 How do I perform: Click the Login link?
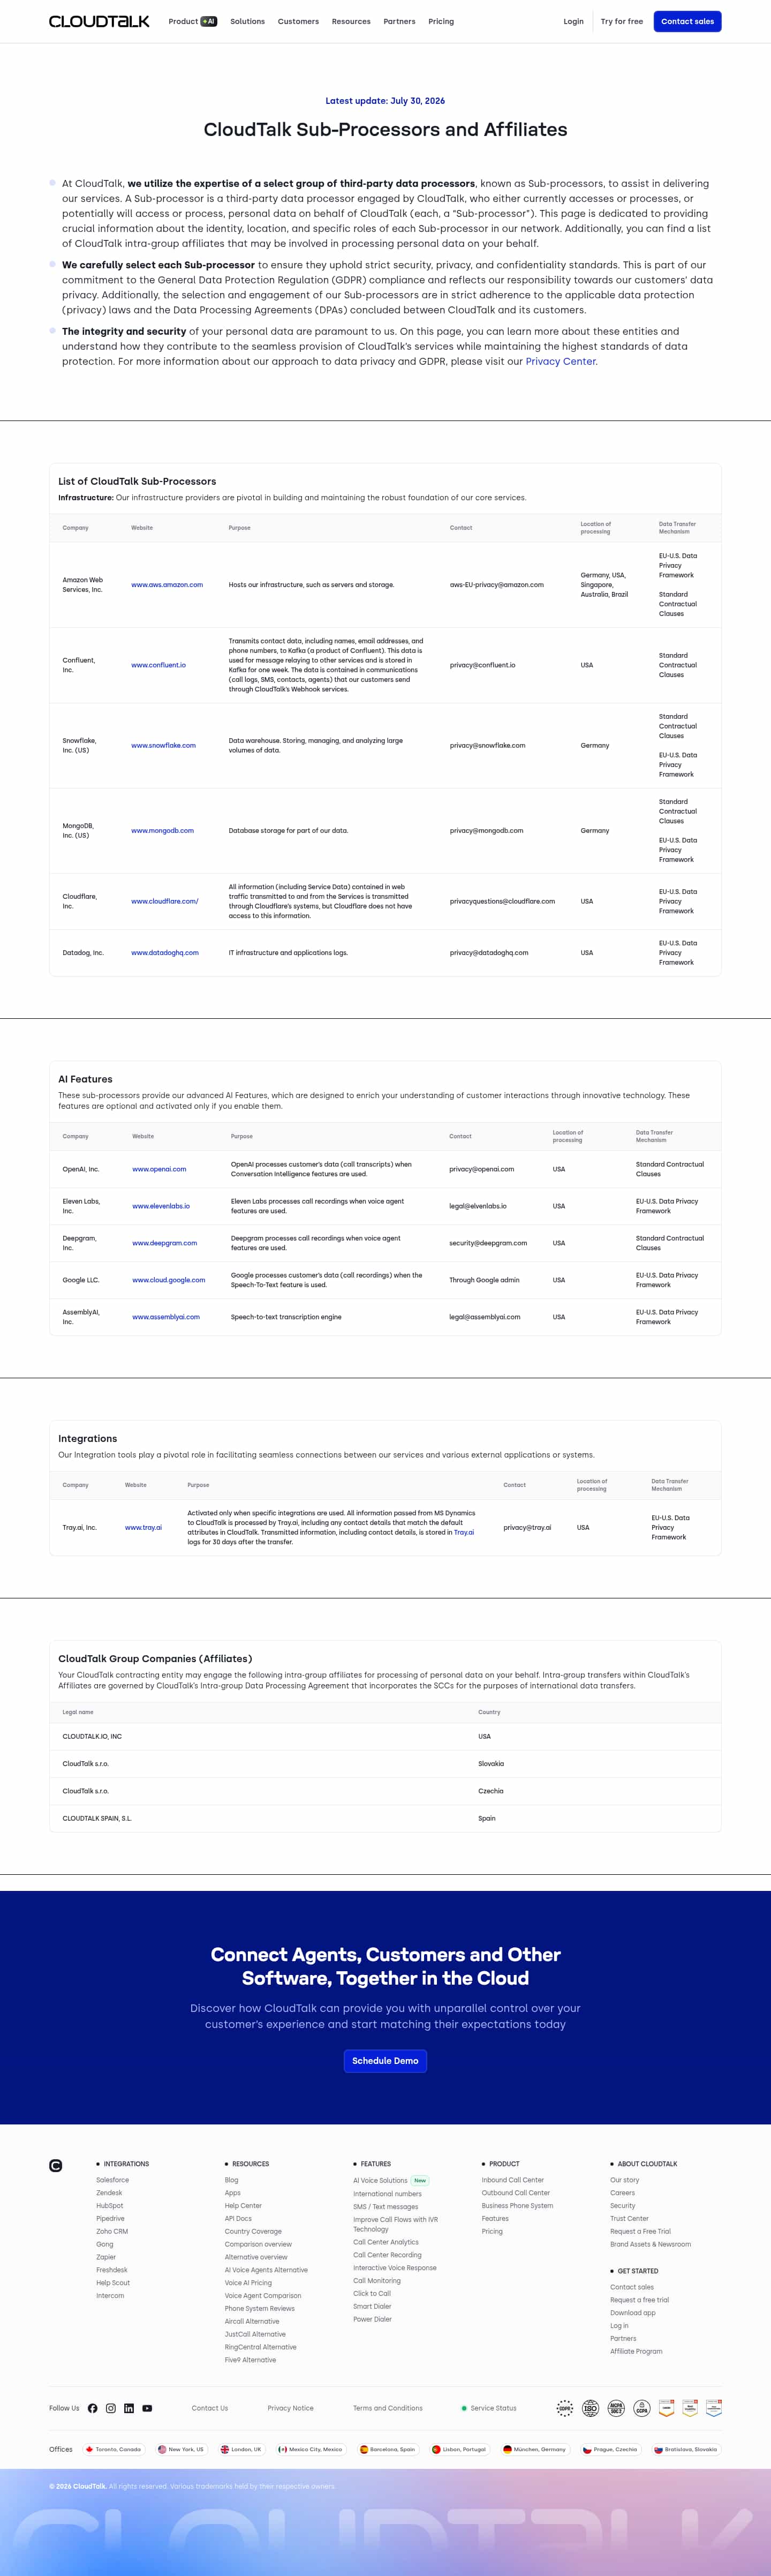tap(573, 21)
